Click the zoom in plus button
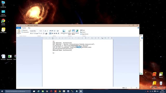This screenshot has width=166, height=93. click(137, 88)
